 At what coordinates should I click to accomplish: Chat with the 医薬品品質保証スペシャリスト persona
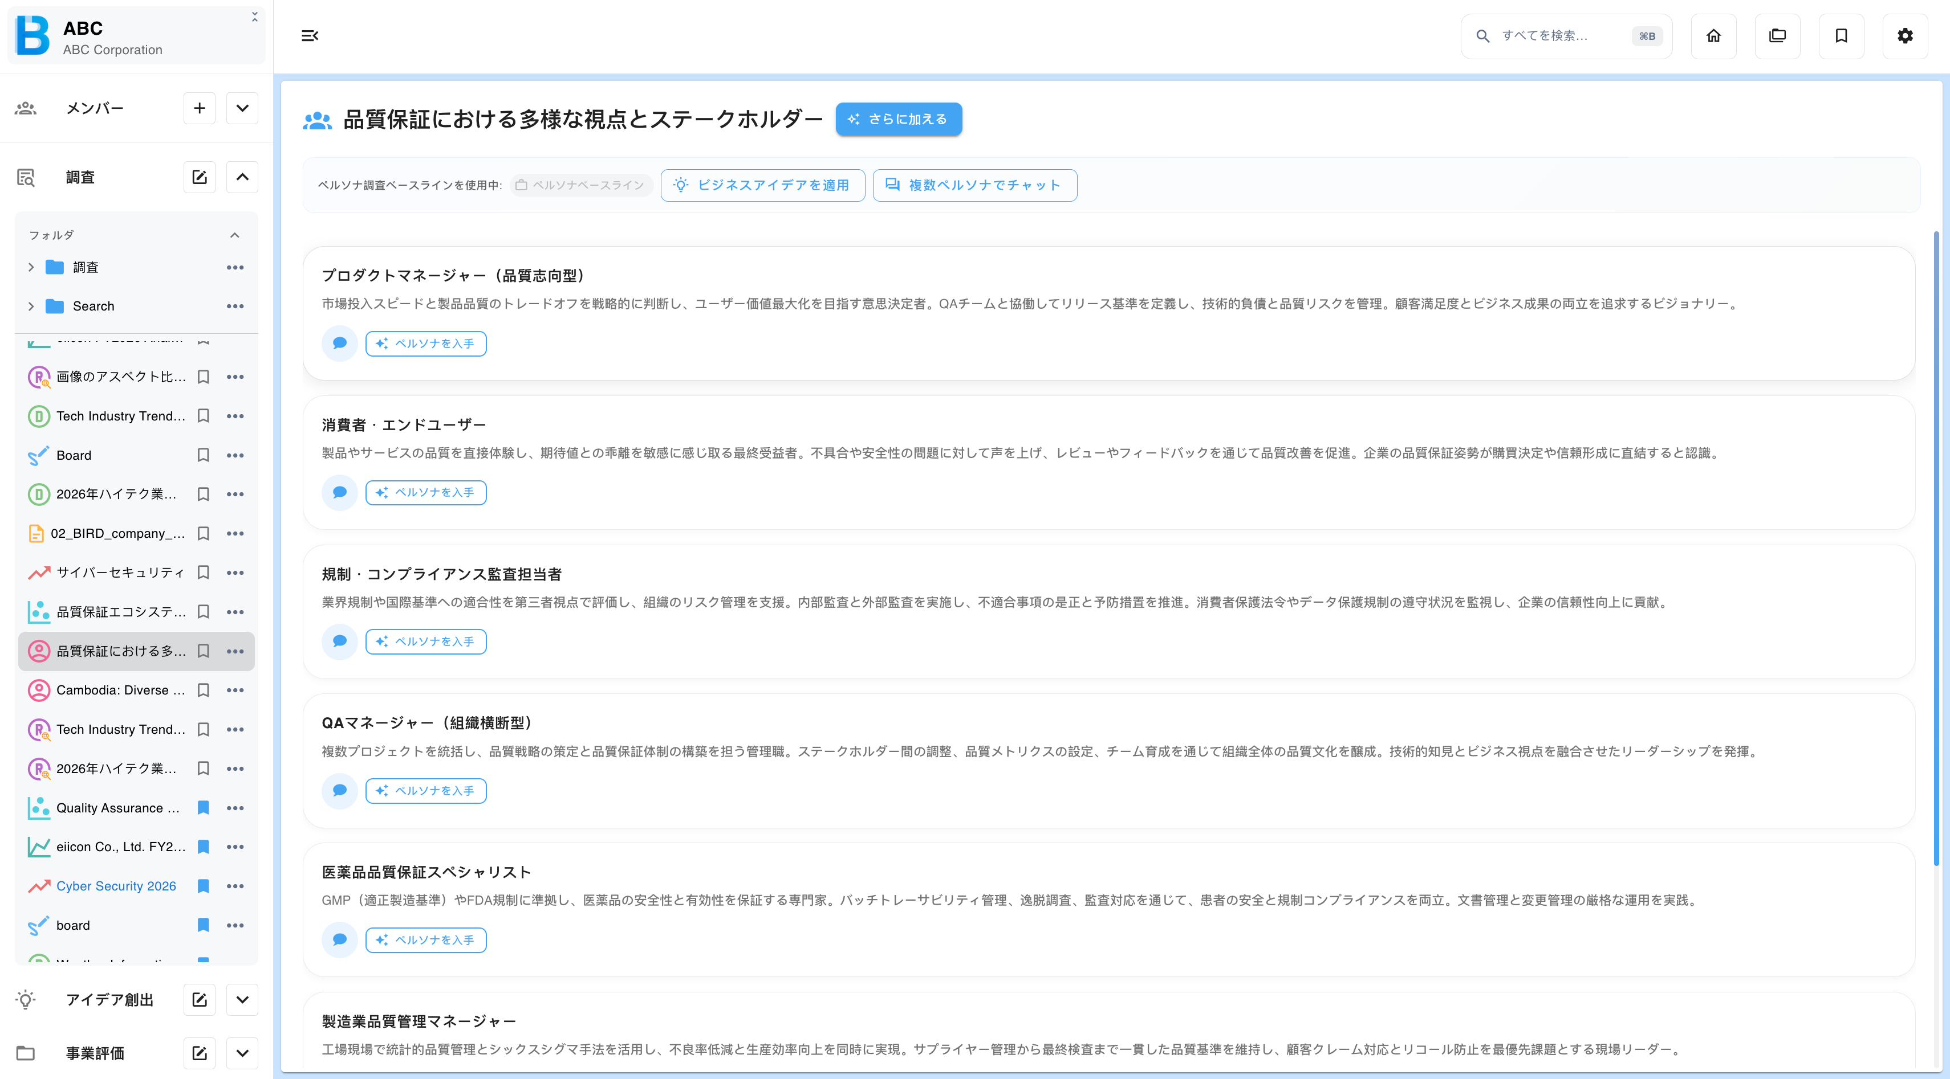click(x=339, y=940)
